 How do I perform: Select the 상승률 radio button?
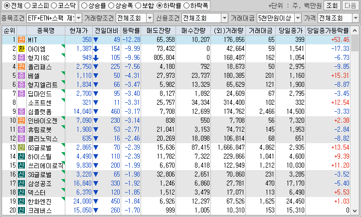click(x=84, y=5)
